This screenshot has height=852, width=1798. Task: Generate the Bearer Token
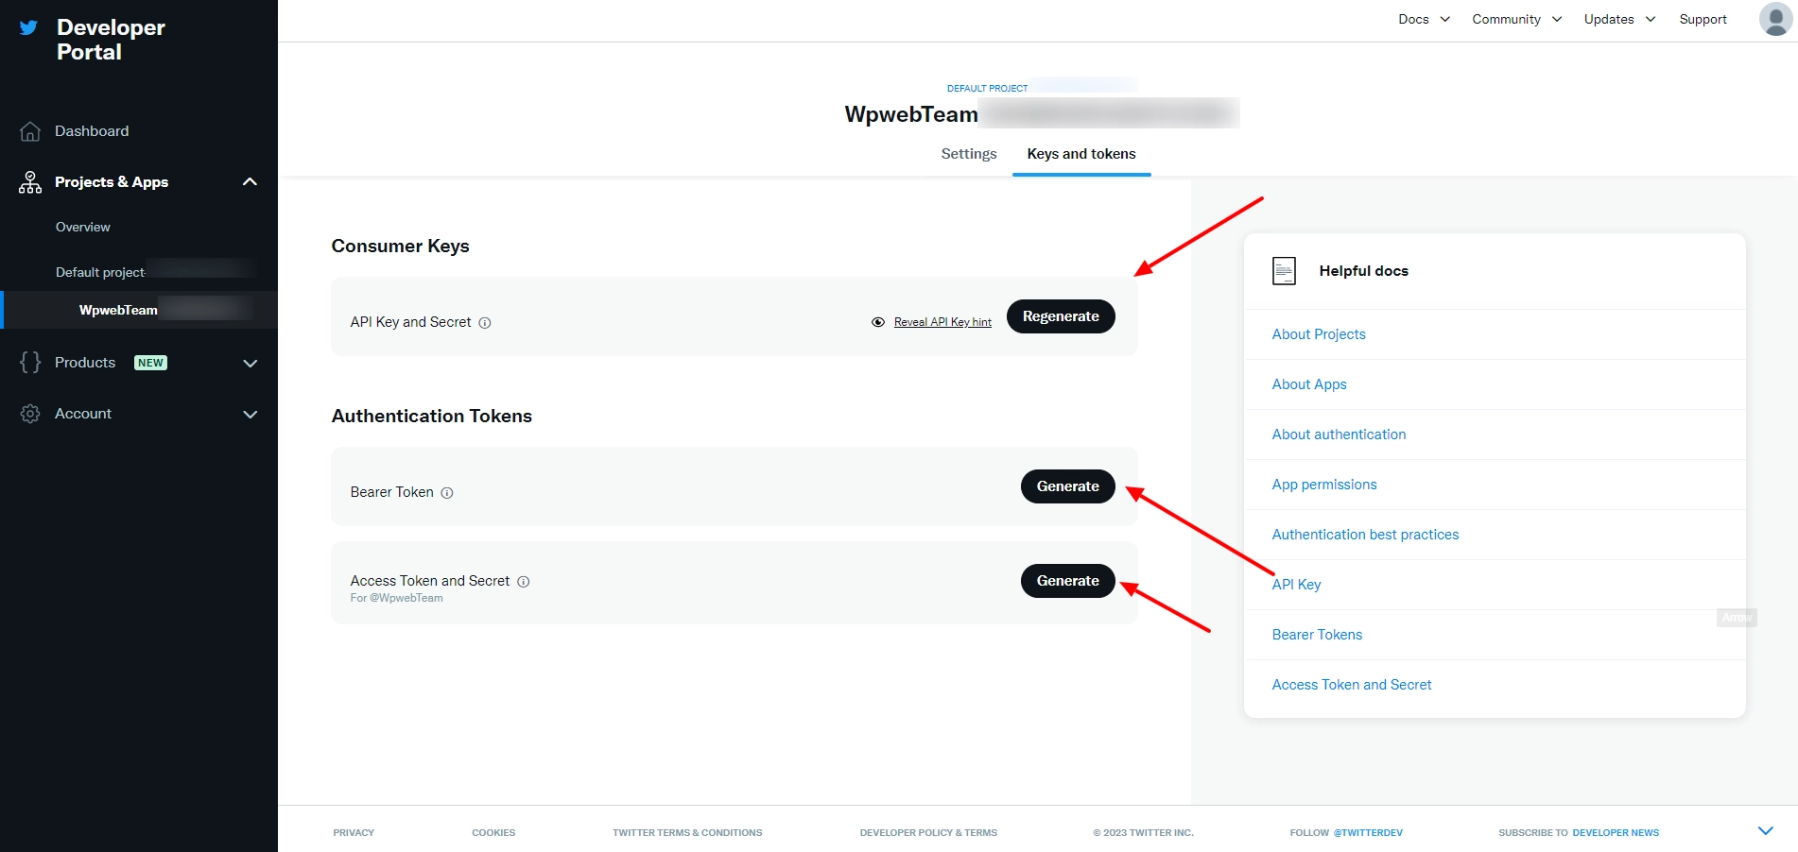[1068, 486]
